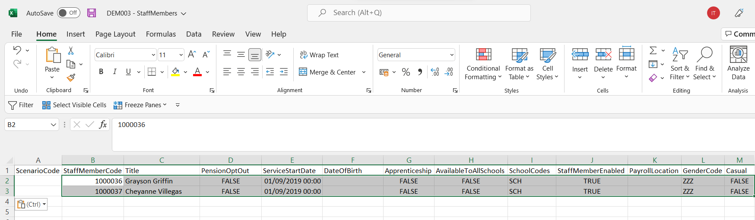This screenshot has width=755, height=220.
Task: Open font size dropdown
Action: tap(181, 55)
